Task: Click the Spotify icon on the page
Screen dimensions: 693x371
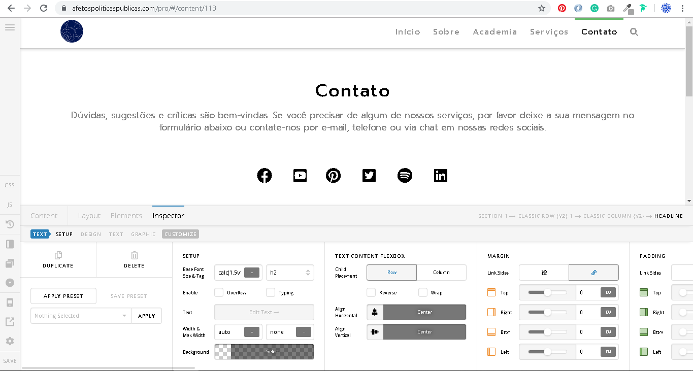Action: [x=405, y=176]
